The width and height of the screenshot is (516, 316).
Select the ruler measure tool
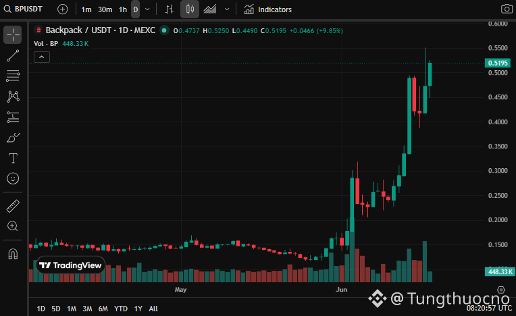pos(13,206)
